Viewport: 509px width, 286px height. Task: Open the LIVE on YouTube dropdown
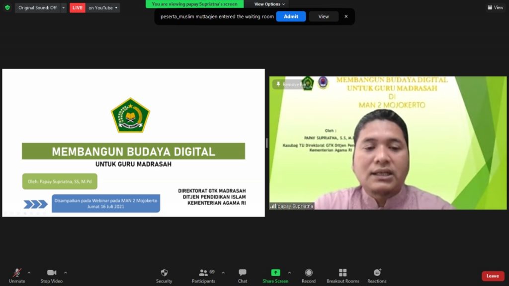[x=103, y=8]
